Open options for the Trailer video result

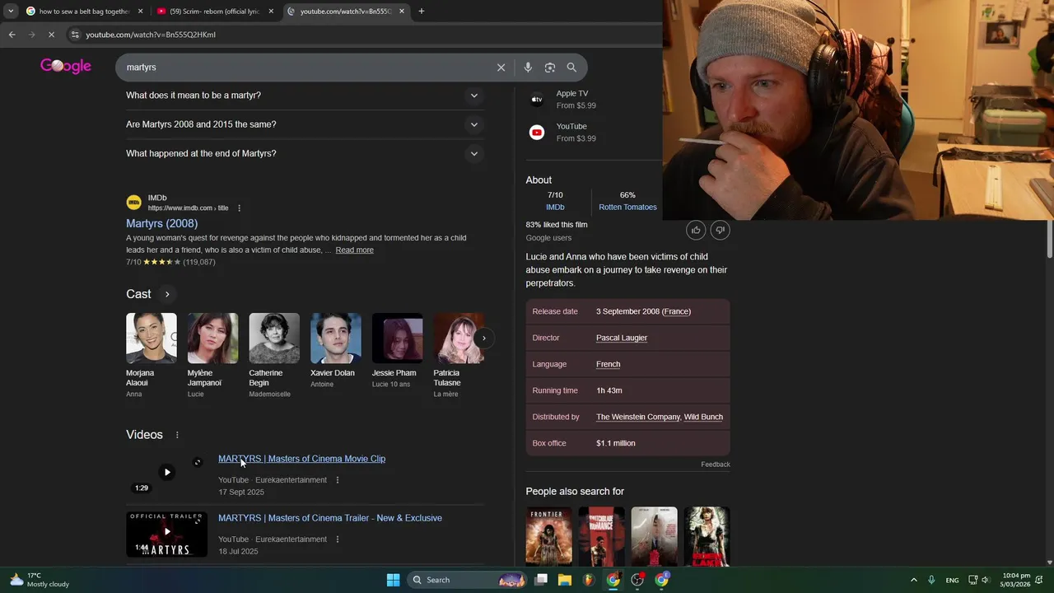click(x=337, y=539)
